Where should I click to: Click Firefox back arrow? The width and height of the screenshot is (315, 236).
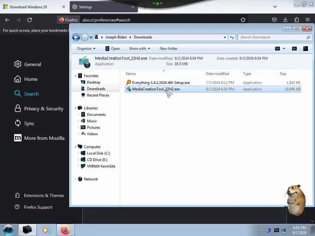(7, 20)
